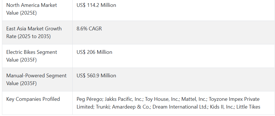This screenshot has width=275, height=116.
Task: Select the US$ 206 Million value
Action: [x=94, y=52]
